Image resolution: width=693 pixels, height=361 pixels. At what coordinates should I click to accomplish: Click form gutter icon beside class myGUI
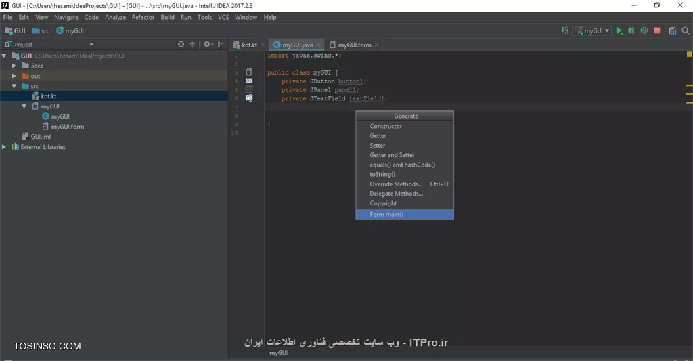(x=249, y=72)
